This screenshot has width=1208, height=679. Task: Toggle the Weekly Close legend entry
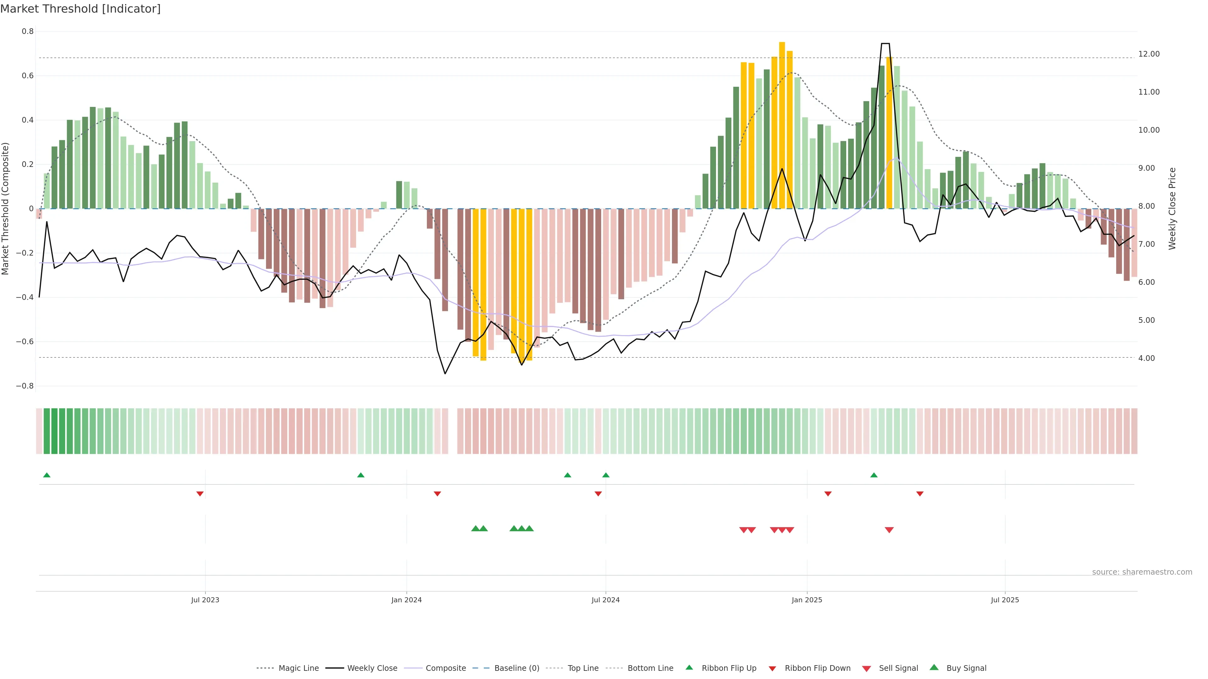[x=372, y=668]
